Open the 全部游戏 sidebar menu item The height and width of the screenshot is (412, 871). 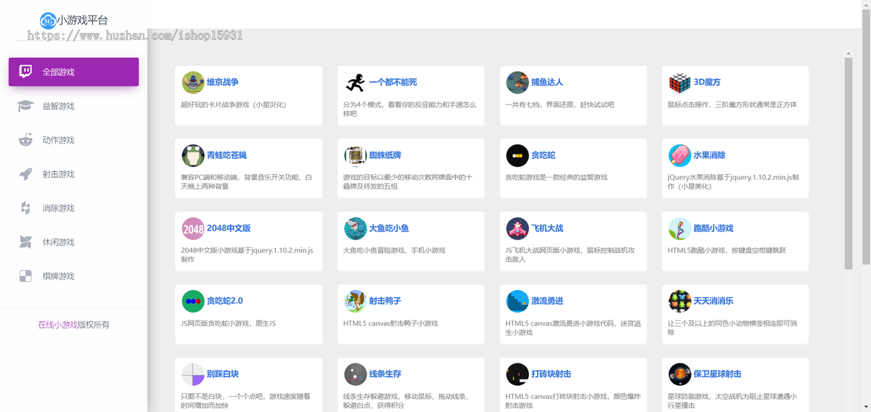73,72
